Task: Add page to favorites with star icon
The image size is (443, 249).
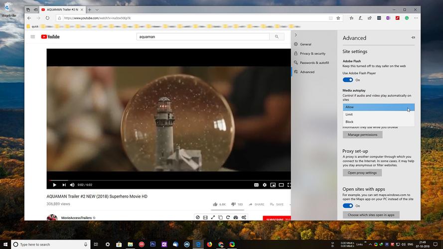Action: coord(338,18)
